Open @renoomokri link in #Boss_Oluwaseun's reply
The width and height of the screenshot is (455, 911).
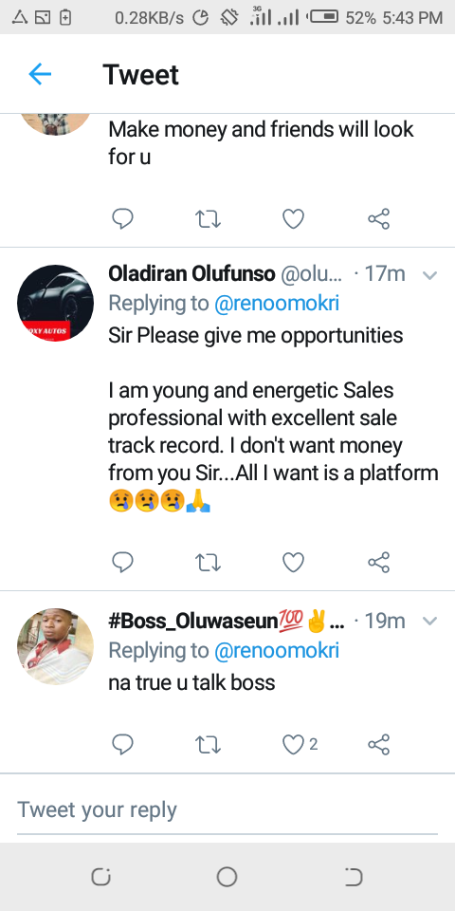pyautogui.click(x=277, y=651)
